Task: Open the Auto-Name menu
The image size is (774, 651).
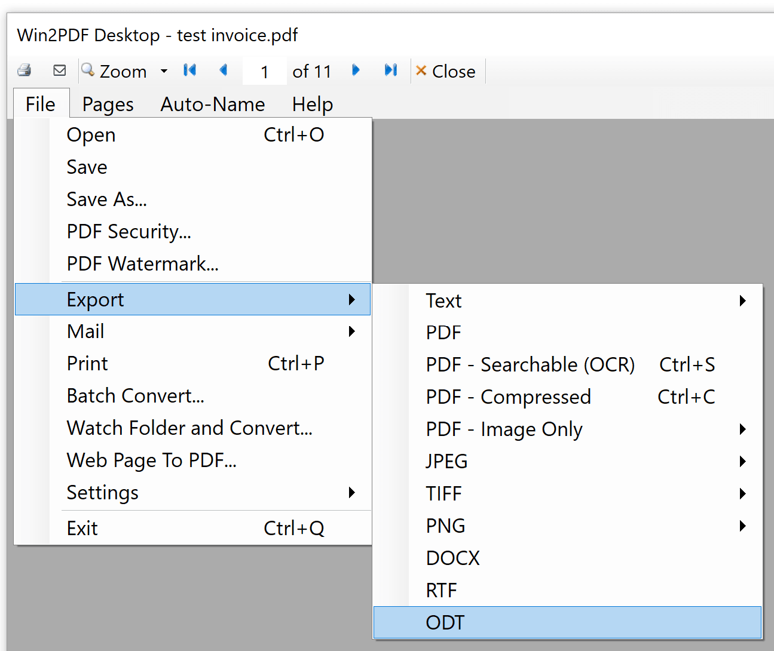Action: 213,104
